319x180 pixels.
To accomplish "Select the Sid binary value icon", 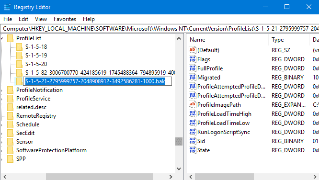I will tap(193, 141).
